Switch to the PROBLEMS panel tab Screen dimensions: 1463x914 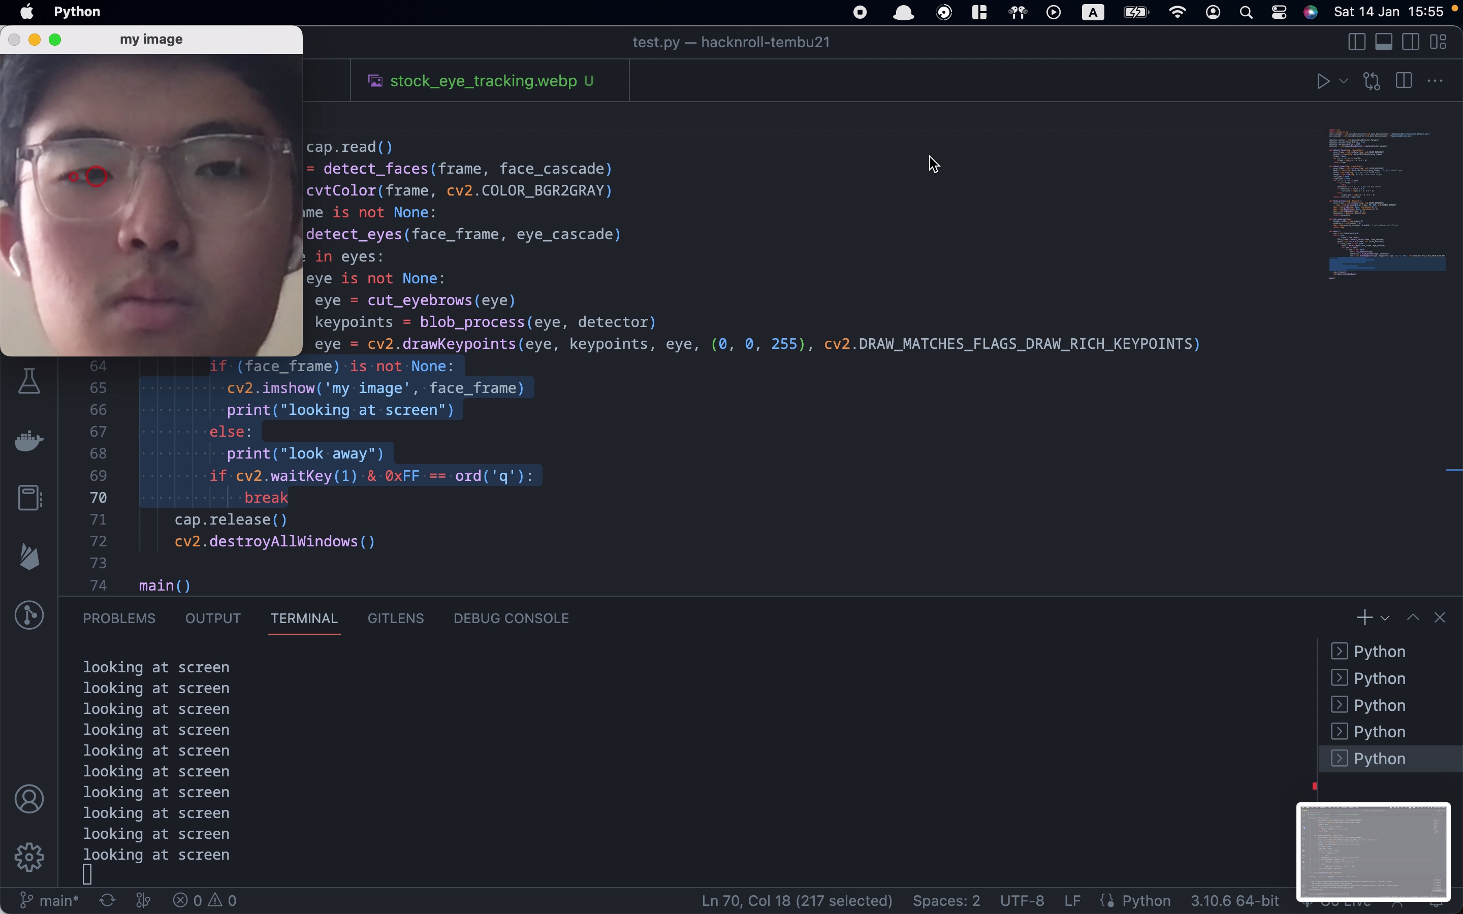pos(119,618)
